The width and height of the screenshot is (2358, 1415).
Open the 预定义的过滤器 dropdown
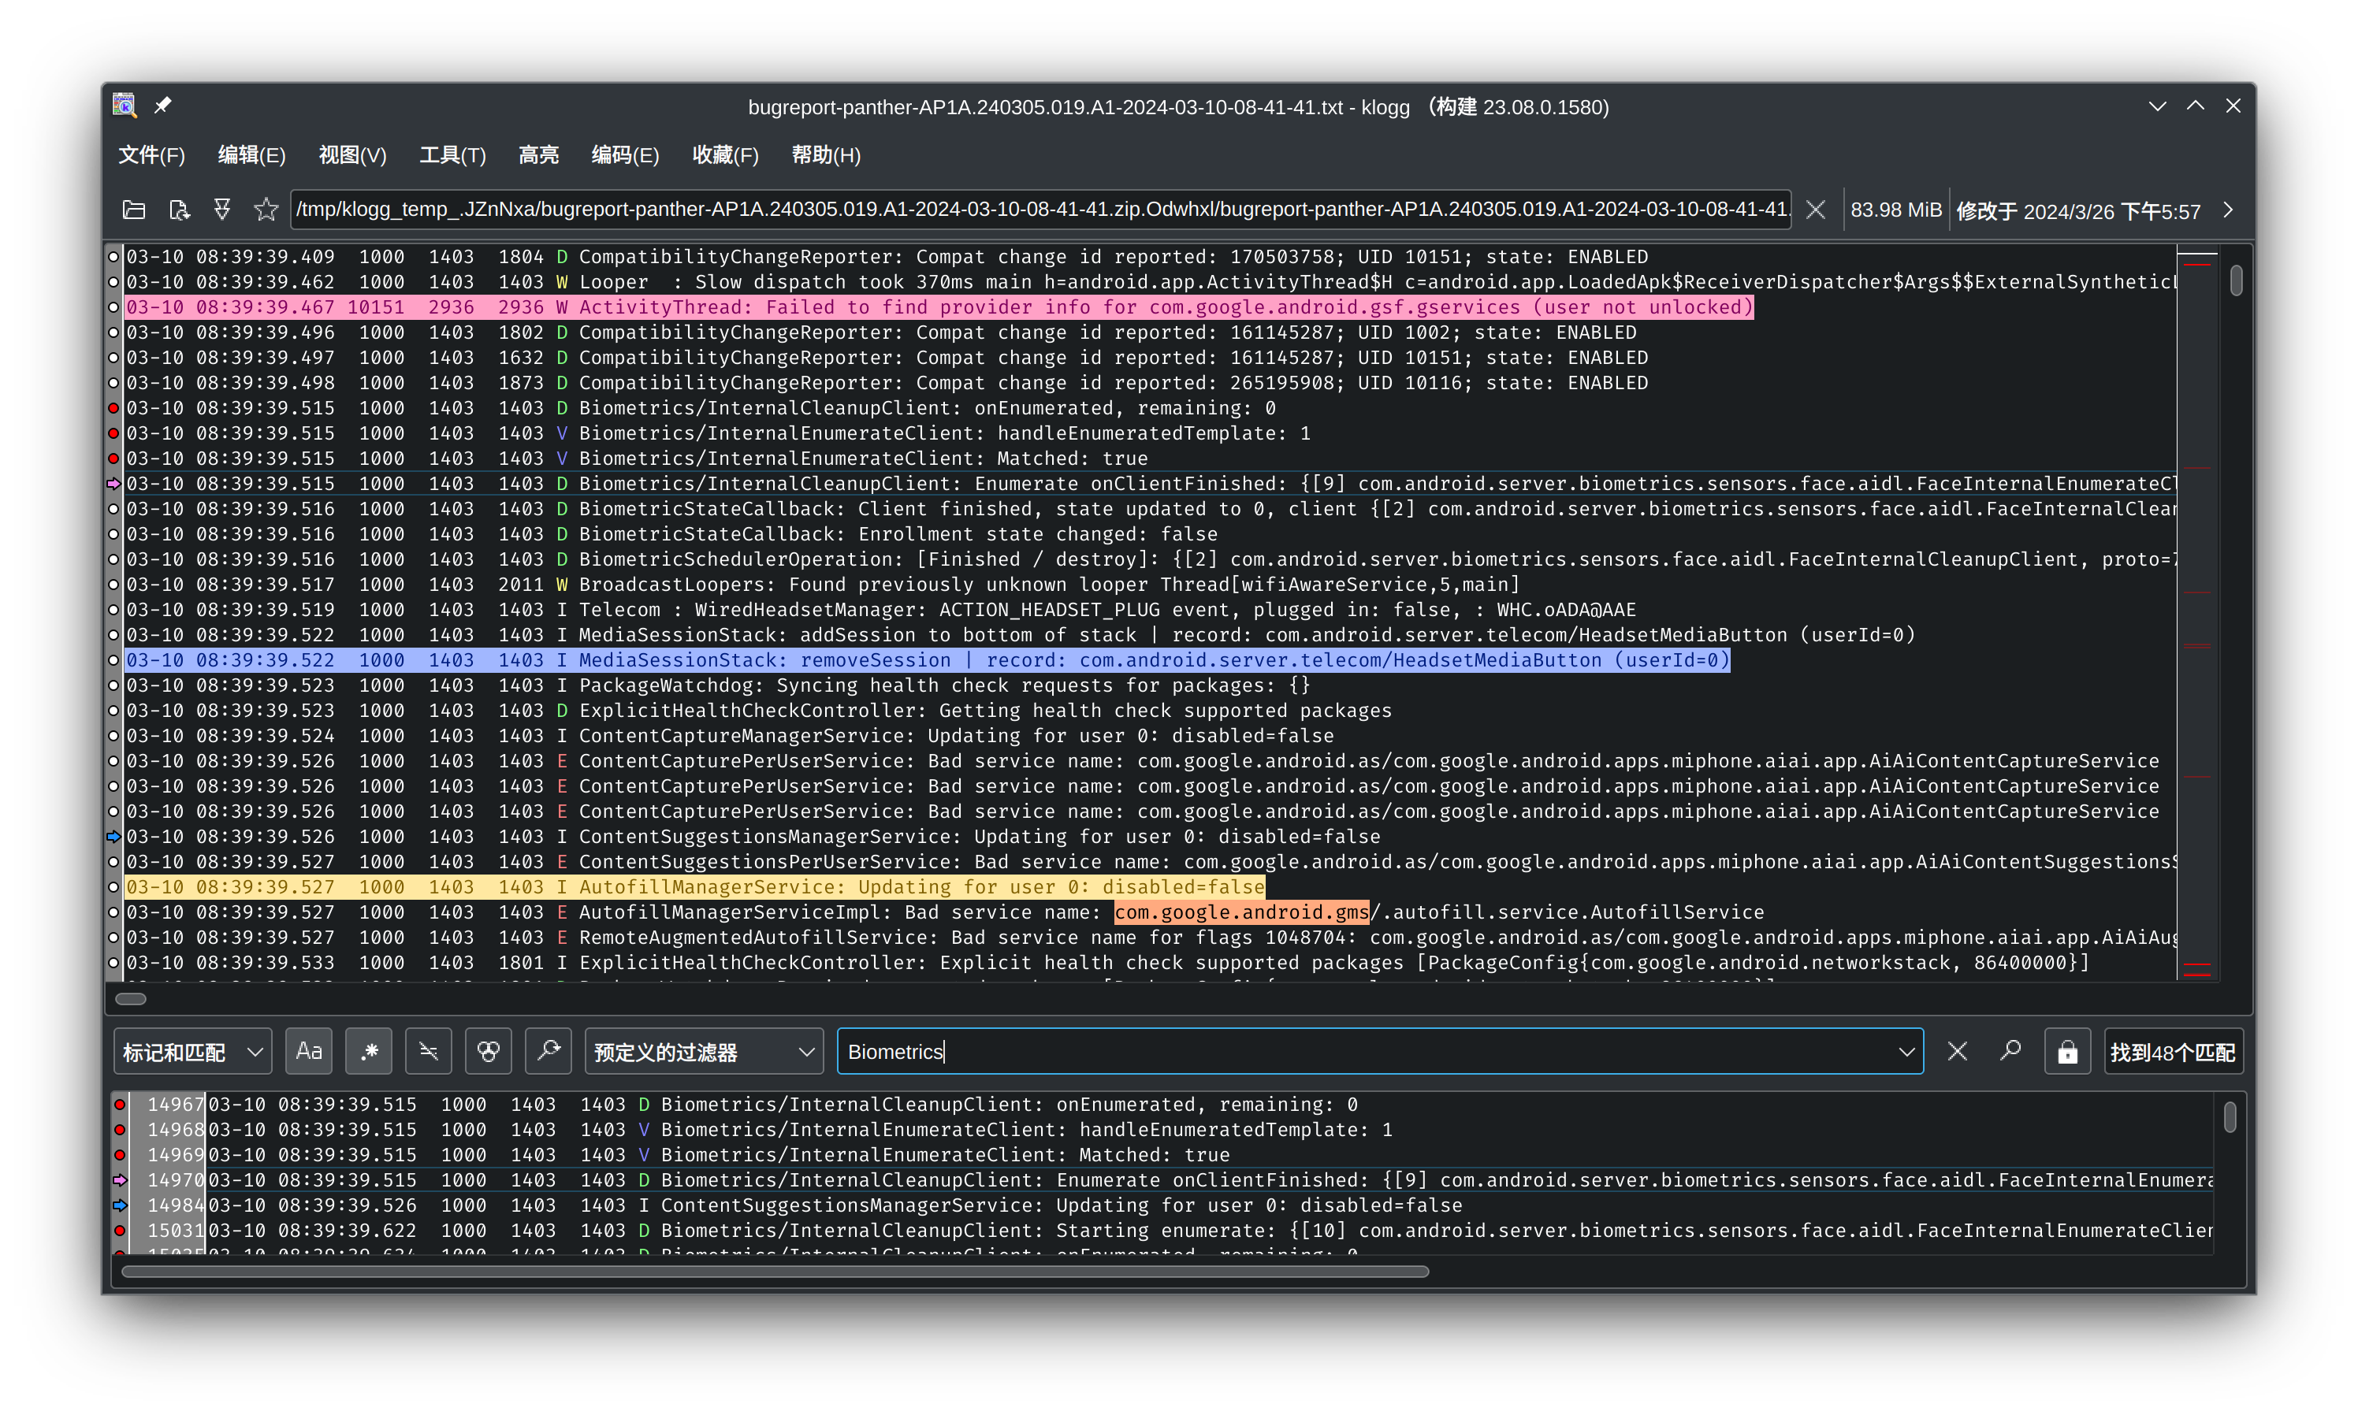[704, 1052]
